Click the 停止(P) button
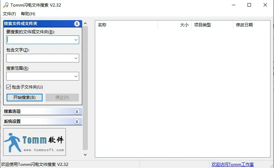The image size is (274, 168). 62,98
